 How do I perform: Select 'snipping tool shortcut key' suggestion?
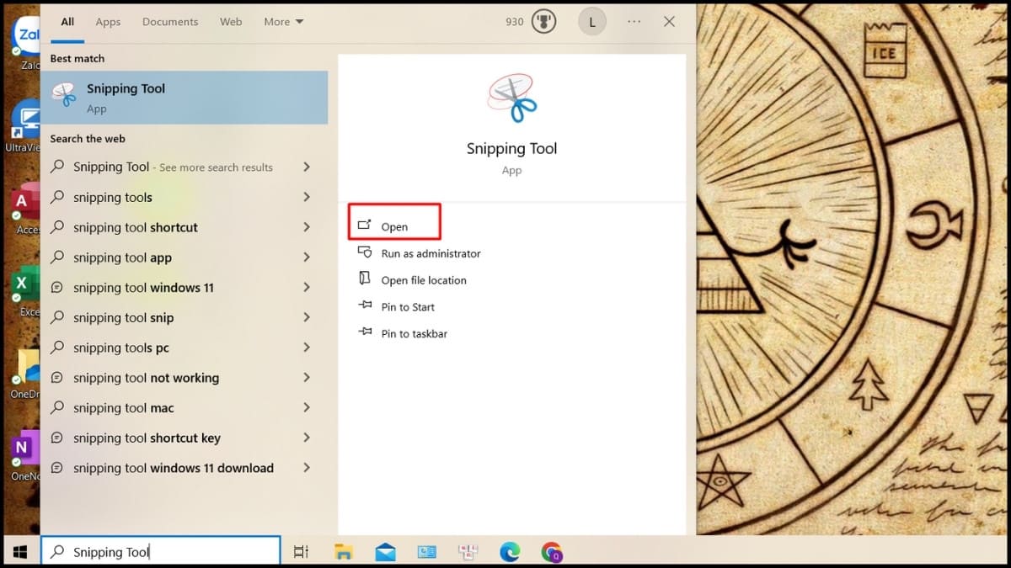(x=147, y=438)
